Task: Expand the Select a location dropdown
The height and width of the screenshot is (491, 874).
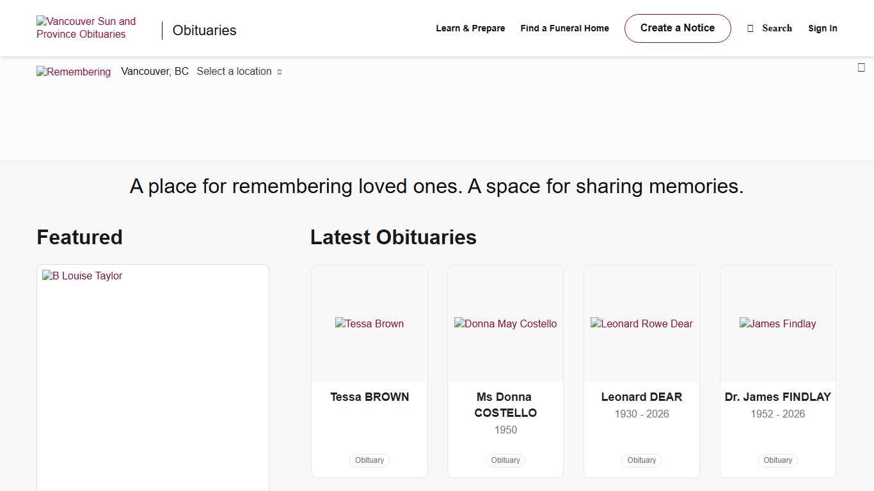Action: (x=234, y=71)
